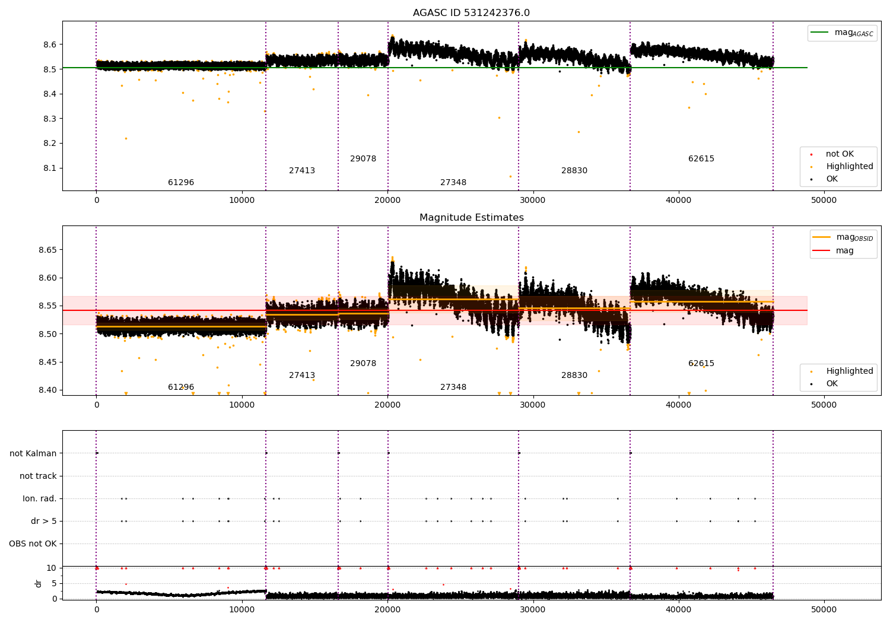Click y-tick 8.40 on middle plot
Viewport: 890px width, 623px height.
(47, 390)
